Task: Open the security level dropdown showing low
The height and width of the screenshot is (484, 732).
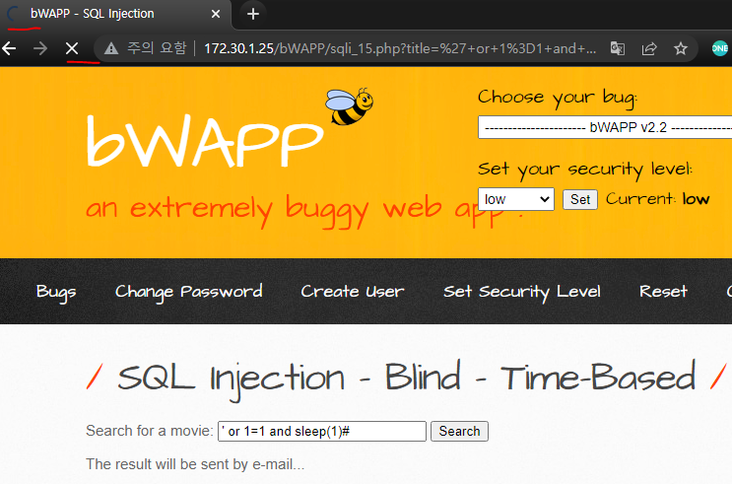Action: [516, 199]
